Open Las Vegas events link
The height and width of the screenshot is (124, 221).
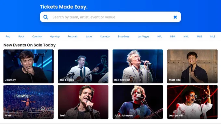coord(143,36)
